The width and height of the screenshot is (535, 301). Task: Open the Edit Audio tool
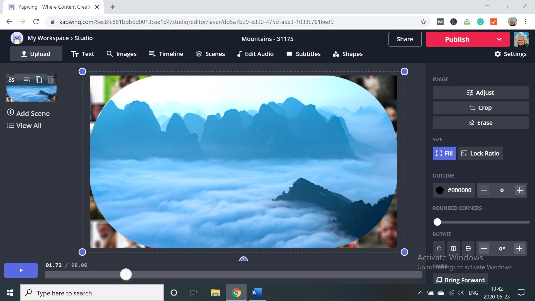click(255, 54)
